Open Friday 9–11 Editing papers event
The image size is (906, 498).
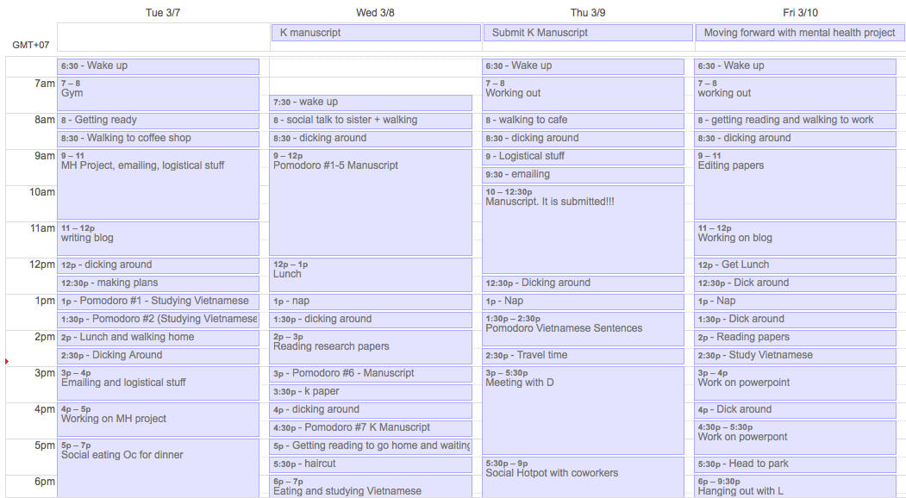coord(795,184)
